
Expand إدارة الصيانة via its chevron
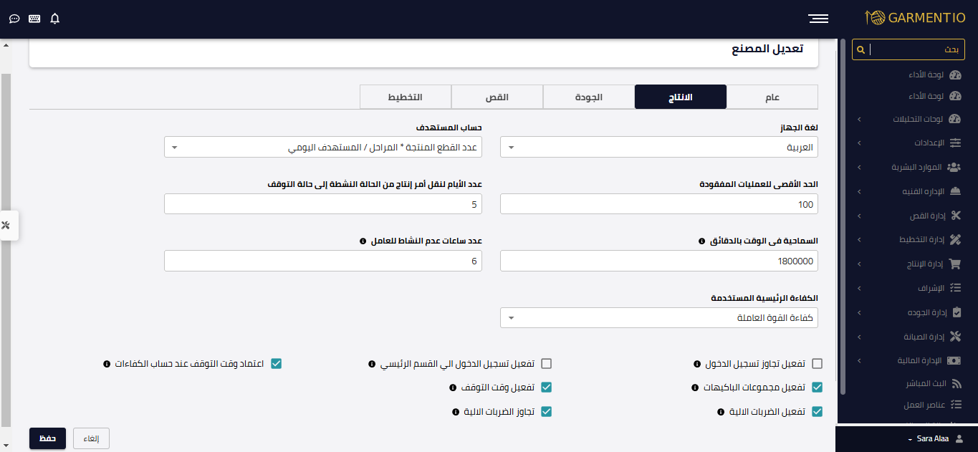click(x=859, y=337)
